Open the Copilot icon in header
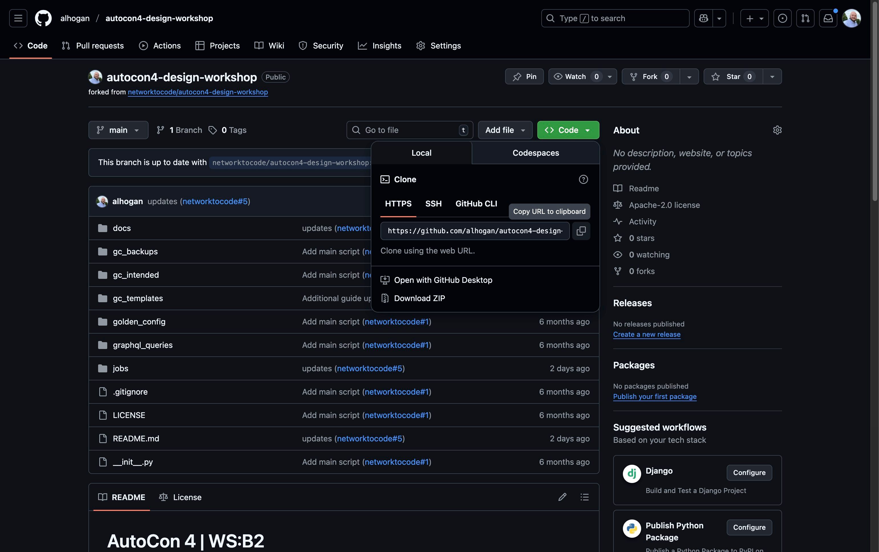The width and height of the screenshot is (879, 552). click(x=703, y=18)
